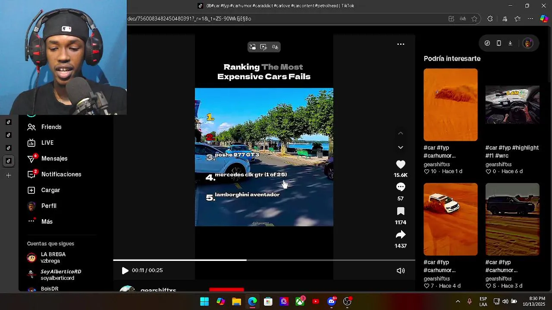
Task: Open browser extensions puzzle icon
Action: tap(490, 19)
